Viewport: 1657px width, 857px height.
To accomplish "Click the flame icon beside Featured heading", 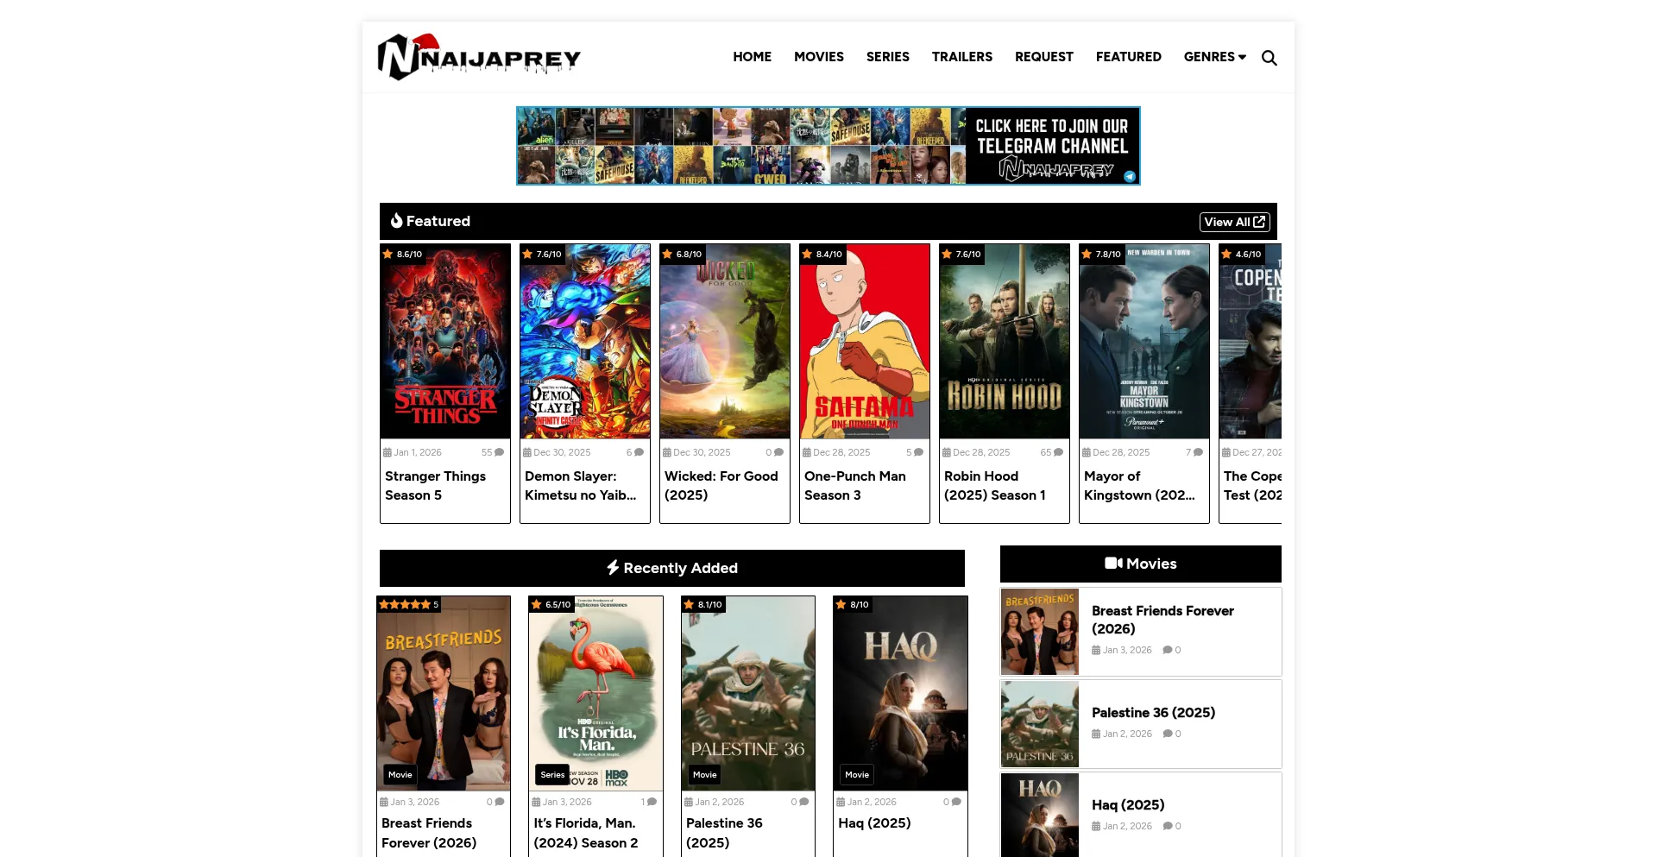I will 397,221.
